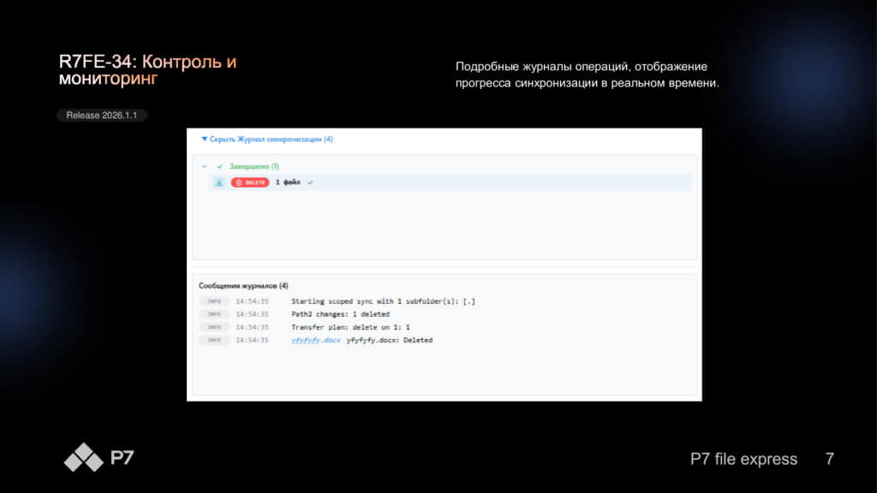The image size is (877, 493).
Task: Click the green checkmark beside Завершено
Action: [220, 166]
